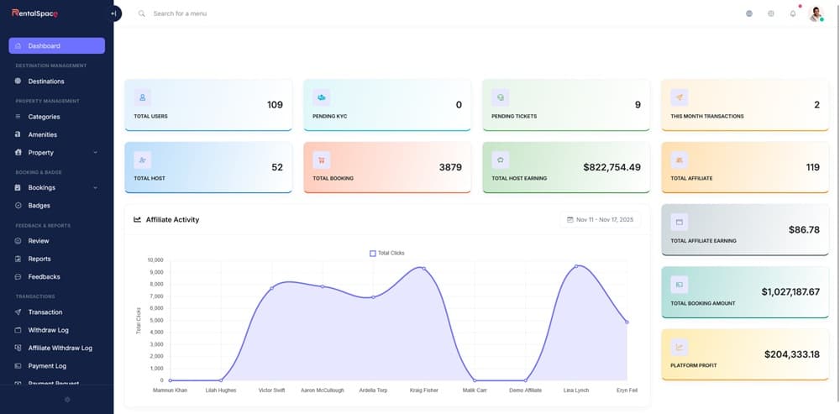The height and width of the screenshot is (414, 840).
Task: Collapse the sidebar with the arrow button
Action: coord(114,13)
